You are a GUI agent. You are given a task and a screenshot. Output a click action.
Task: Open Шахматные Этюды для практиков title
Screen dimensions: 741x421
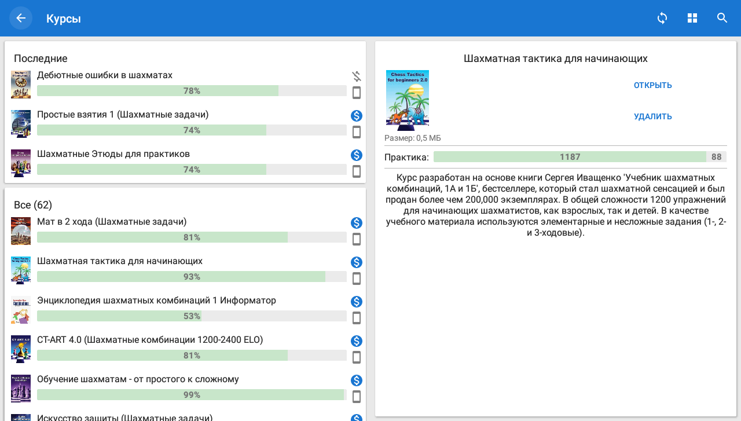[x=113, y=154]
